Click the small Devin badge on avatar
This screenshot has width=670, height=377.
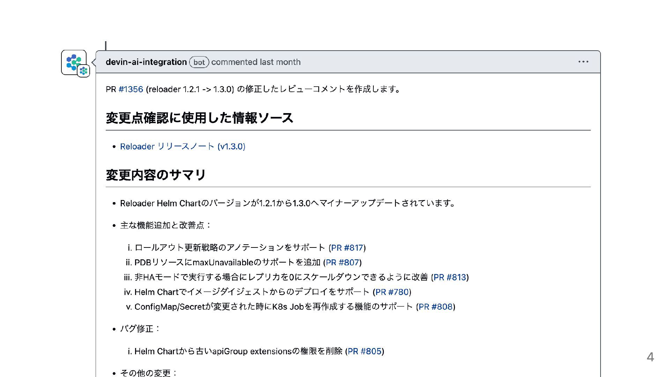point(83,71)
